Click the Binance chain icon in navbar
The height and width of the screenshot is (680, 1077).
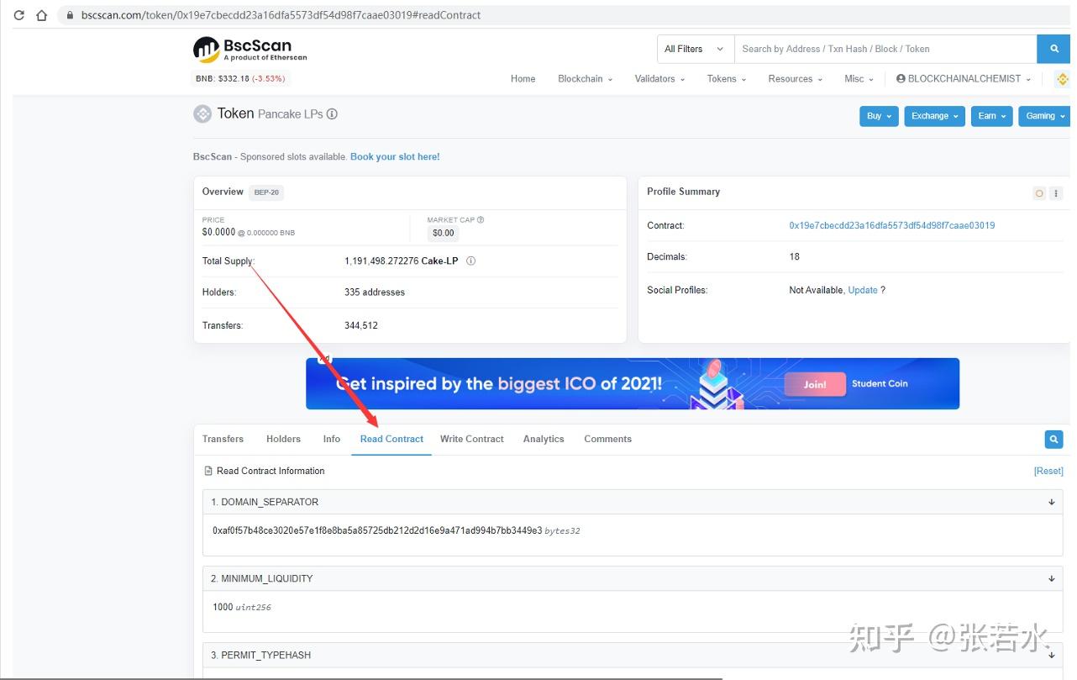[1062, 79]
